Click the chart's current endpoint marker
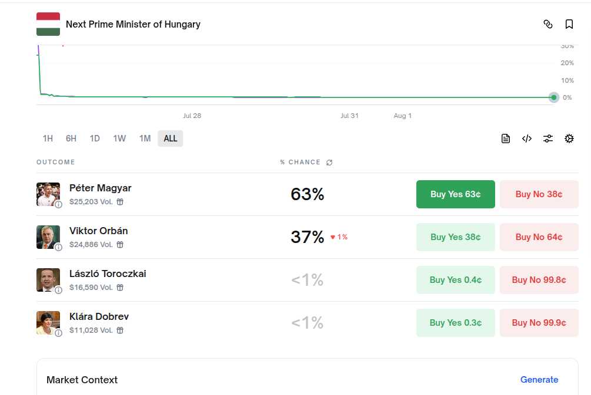Image resolution: width=591 pixels, height=395 pixels. tap(554, 97)
